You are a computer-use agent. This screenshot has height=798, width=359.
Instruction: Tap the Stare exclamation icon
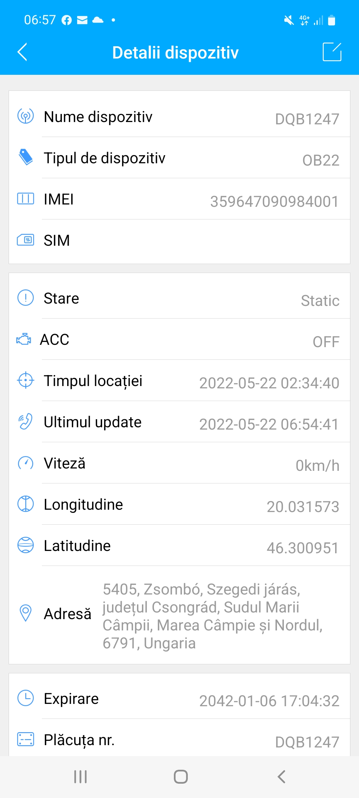[26, 298]
